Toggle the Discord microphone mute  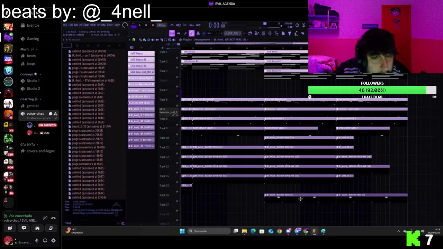click(37, 240)
